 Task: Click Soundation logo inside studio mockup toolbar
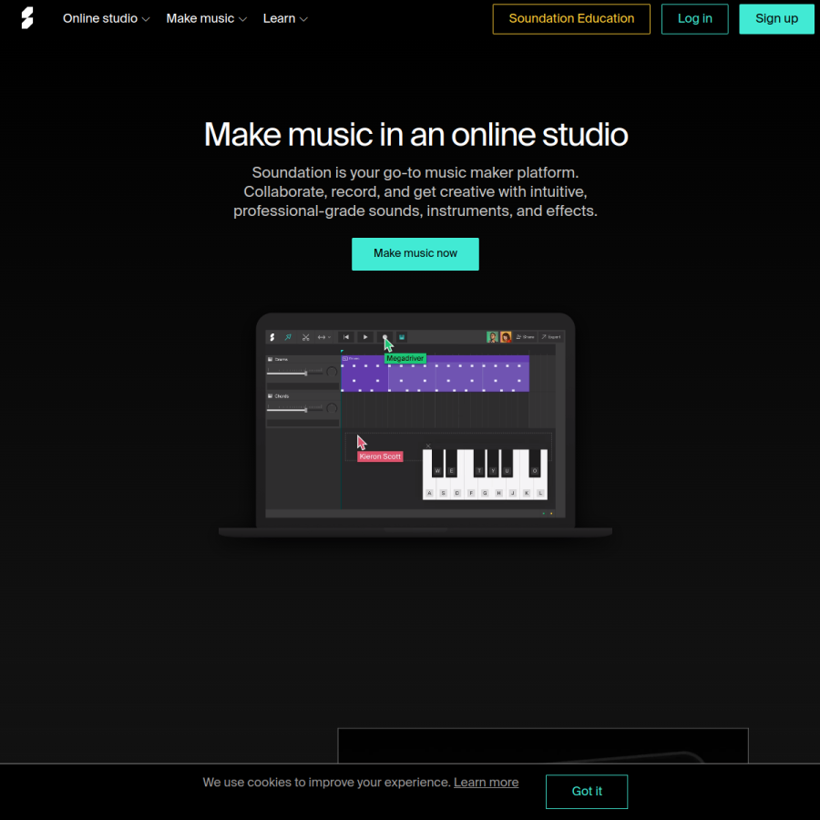tap(272, 337)
